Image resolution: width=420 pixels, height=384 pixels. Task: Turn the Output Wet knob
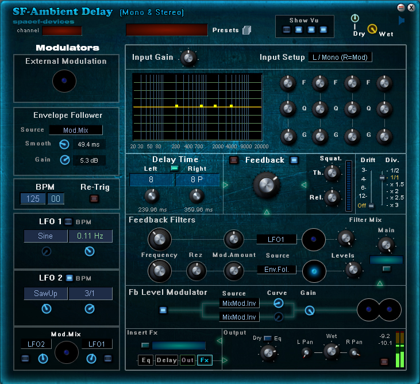coord(332,351)
